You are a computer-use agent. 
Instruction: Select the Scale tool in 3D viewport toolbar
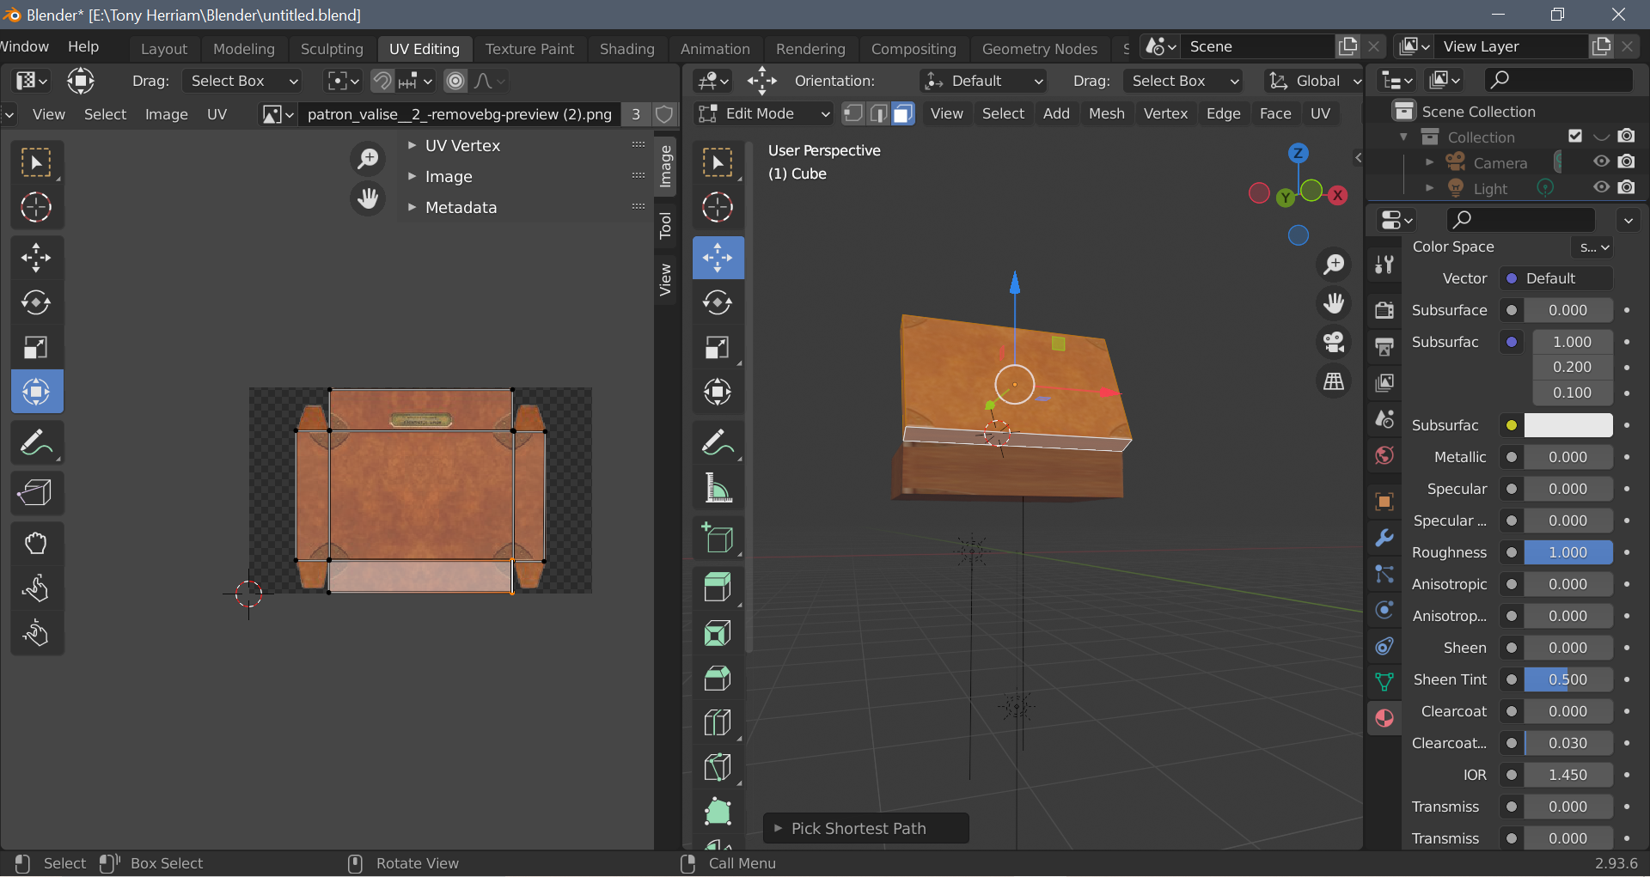coord(718,348)
